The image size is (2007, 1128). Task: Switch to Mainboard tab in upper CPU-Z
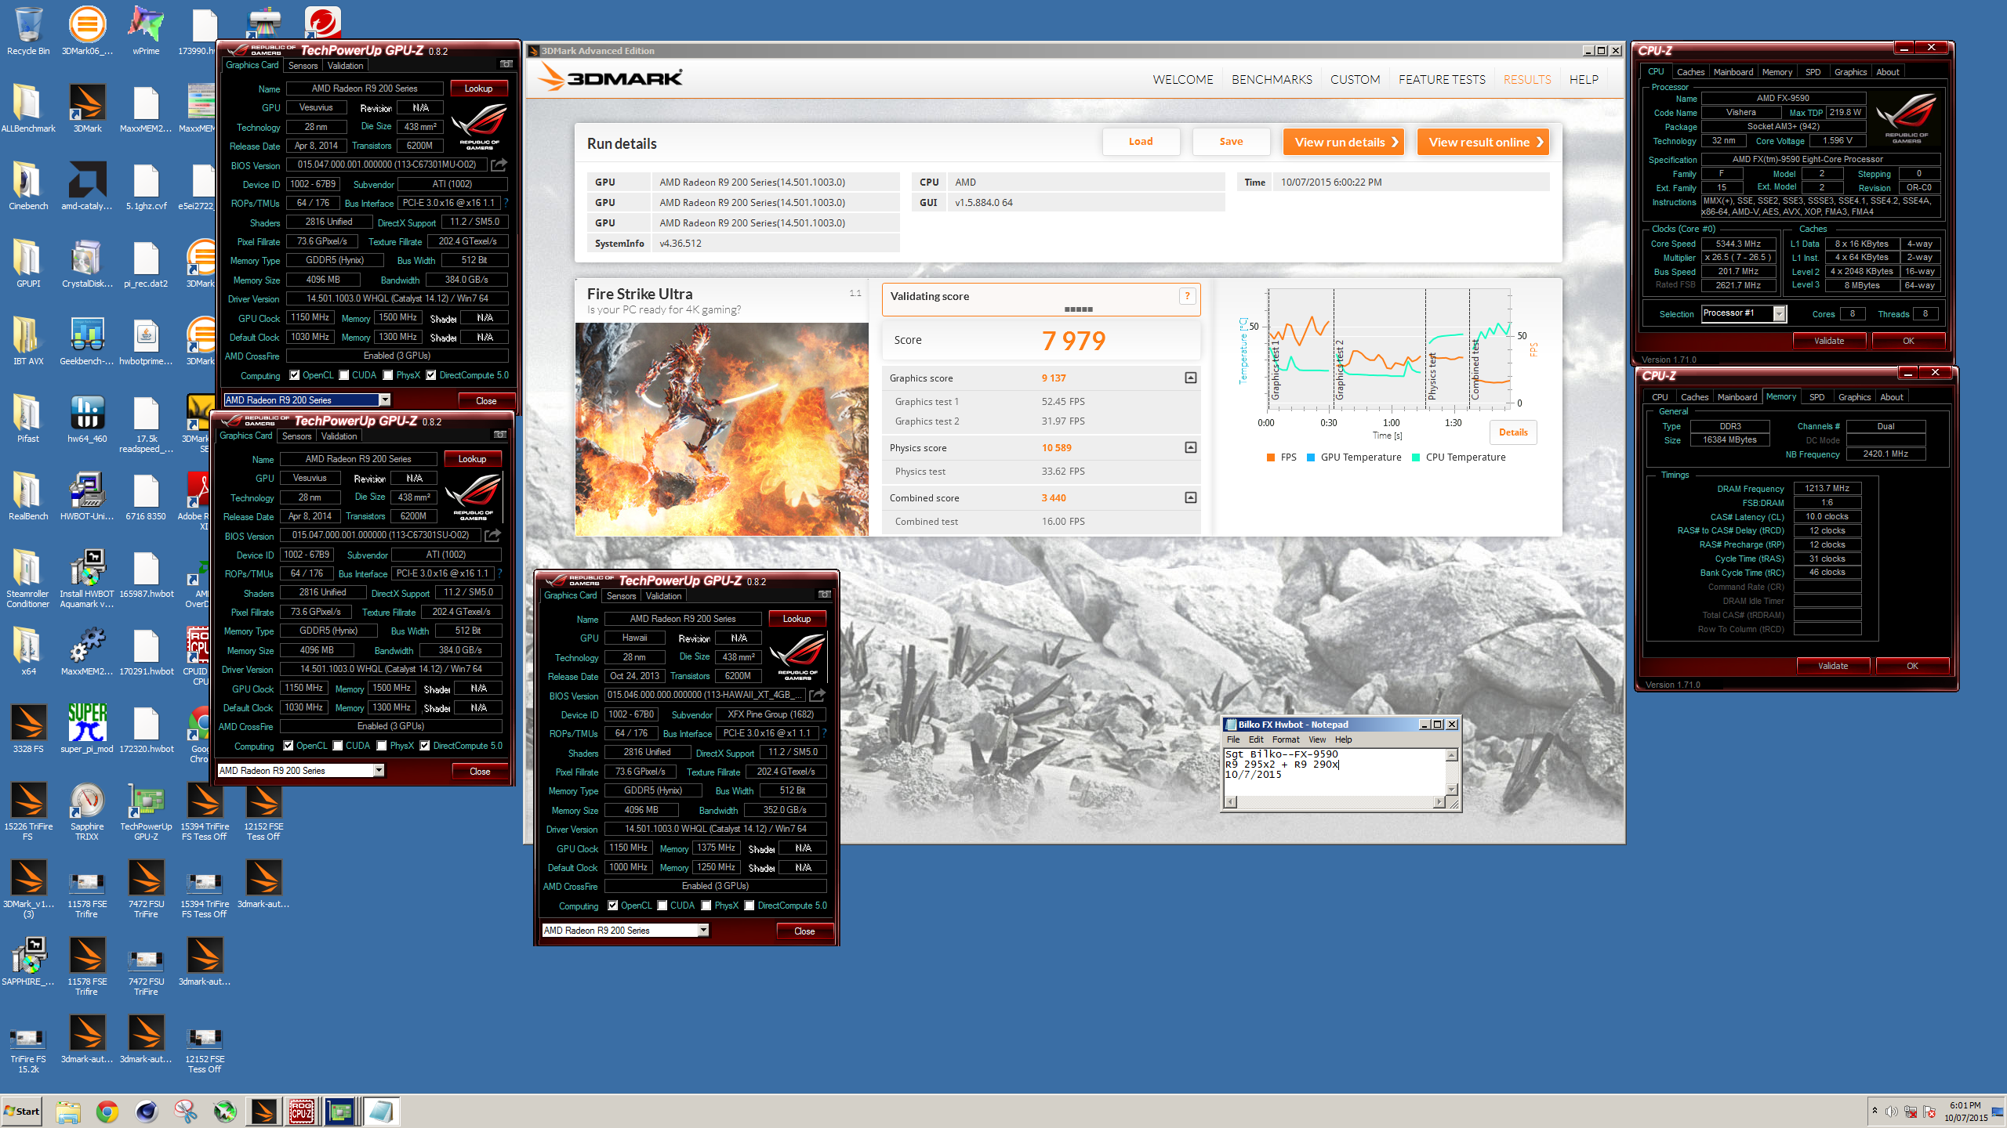click(x=1733, y=72)
